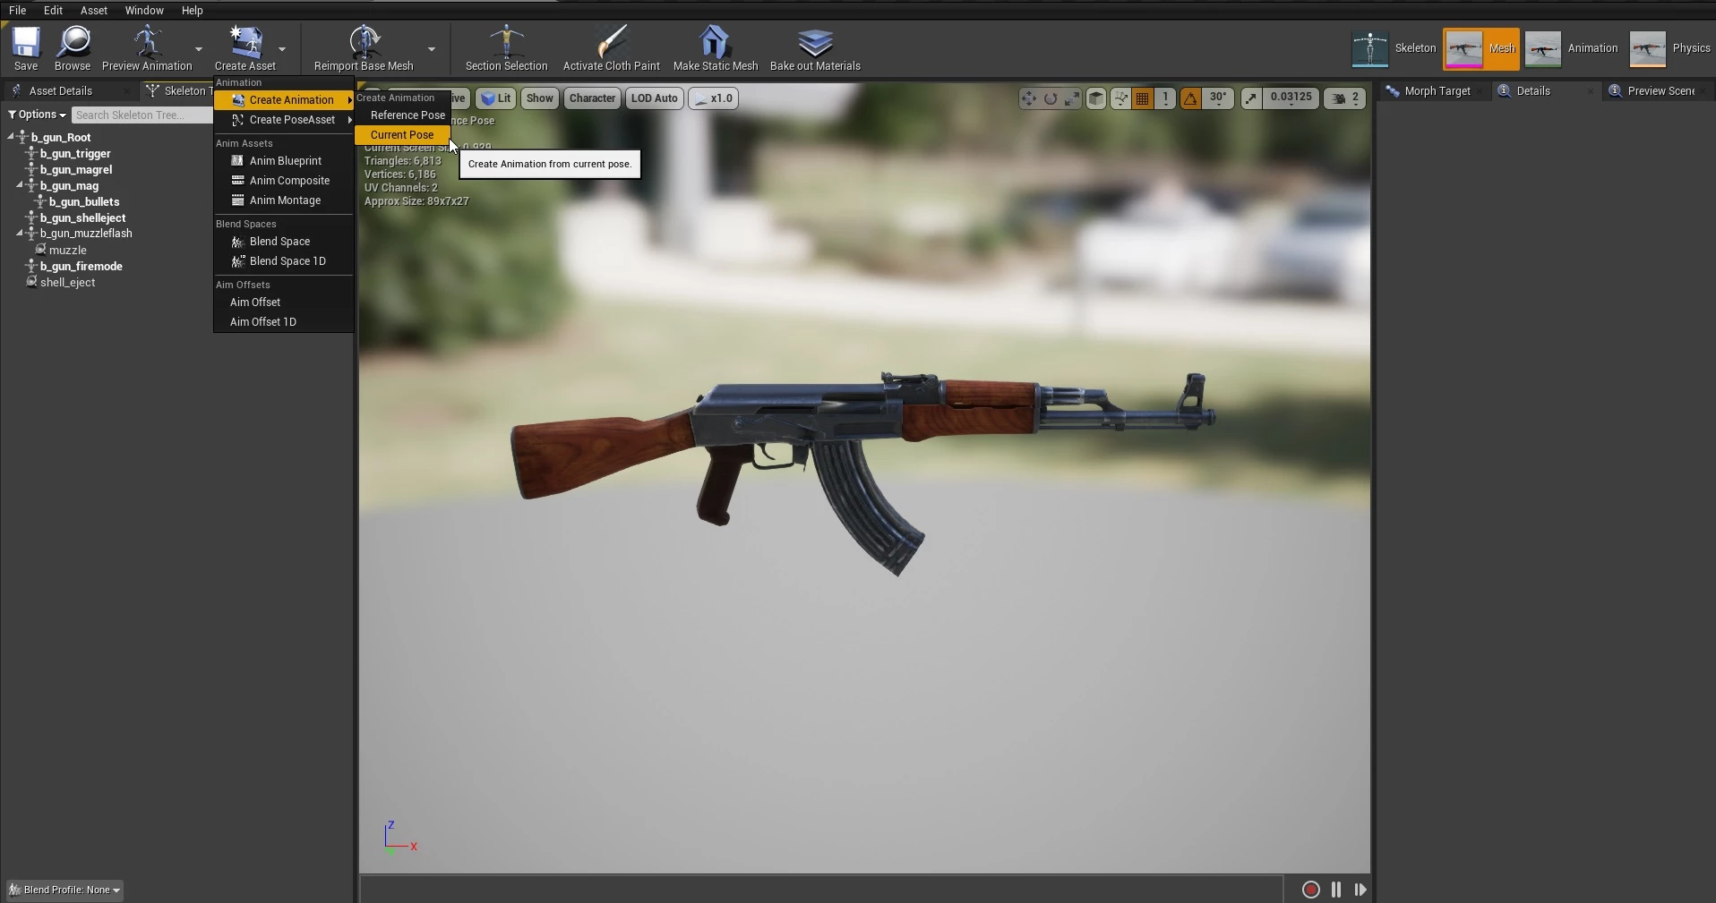Click the Show viewport button

539,98
